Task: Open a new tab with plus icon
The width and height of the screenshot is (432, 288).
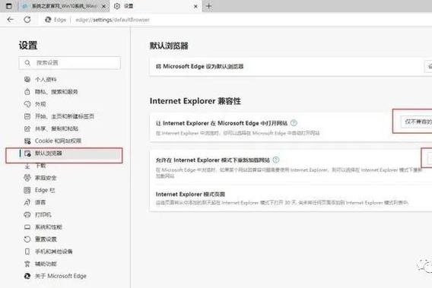Action: [209, 6]
